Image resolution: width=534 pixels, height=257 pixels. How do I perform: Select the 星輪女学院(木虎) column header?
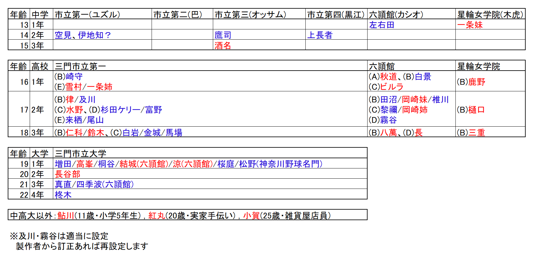pos(490,14)
